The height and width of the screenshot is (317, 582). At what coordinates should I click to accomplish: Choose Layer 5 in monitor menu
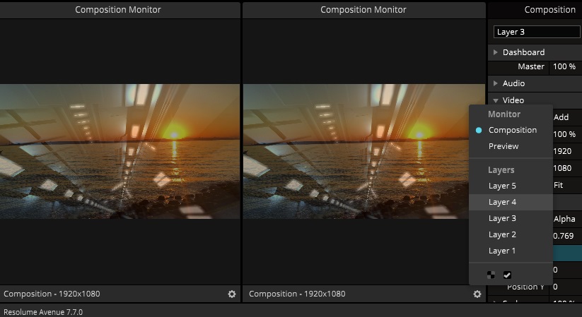[x=511, y=186]
